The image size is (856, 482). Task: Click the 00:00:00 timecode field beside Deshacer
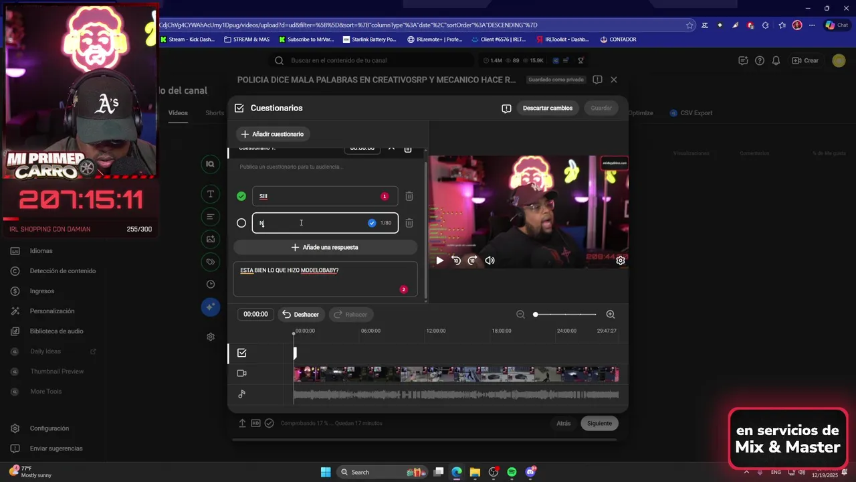click(x=255, y=314)
